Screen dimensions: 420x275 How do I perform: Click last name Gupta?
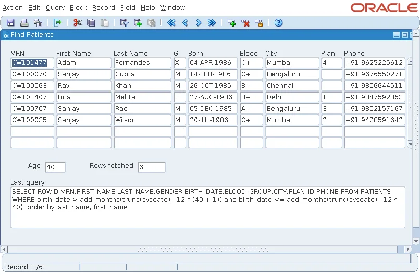(142, 74)
